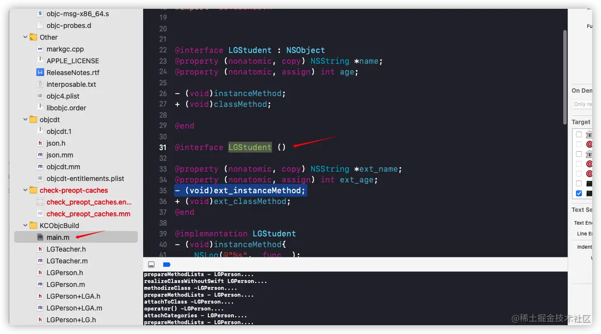
Task: Click the objc4.plist file icon
Action: click(x=40, y=96)
